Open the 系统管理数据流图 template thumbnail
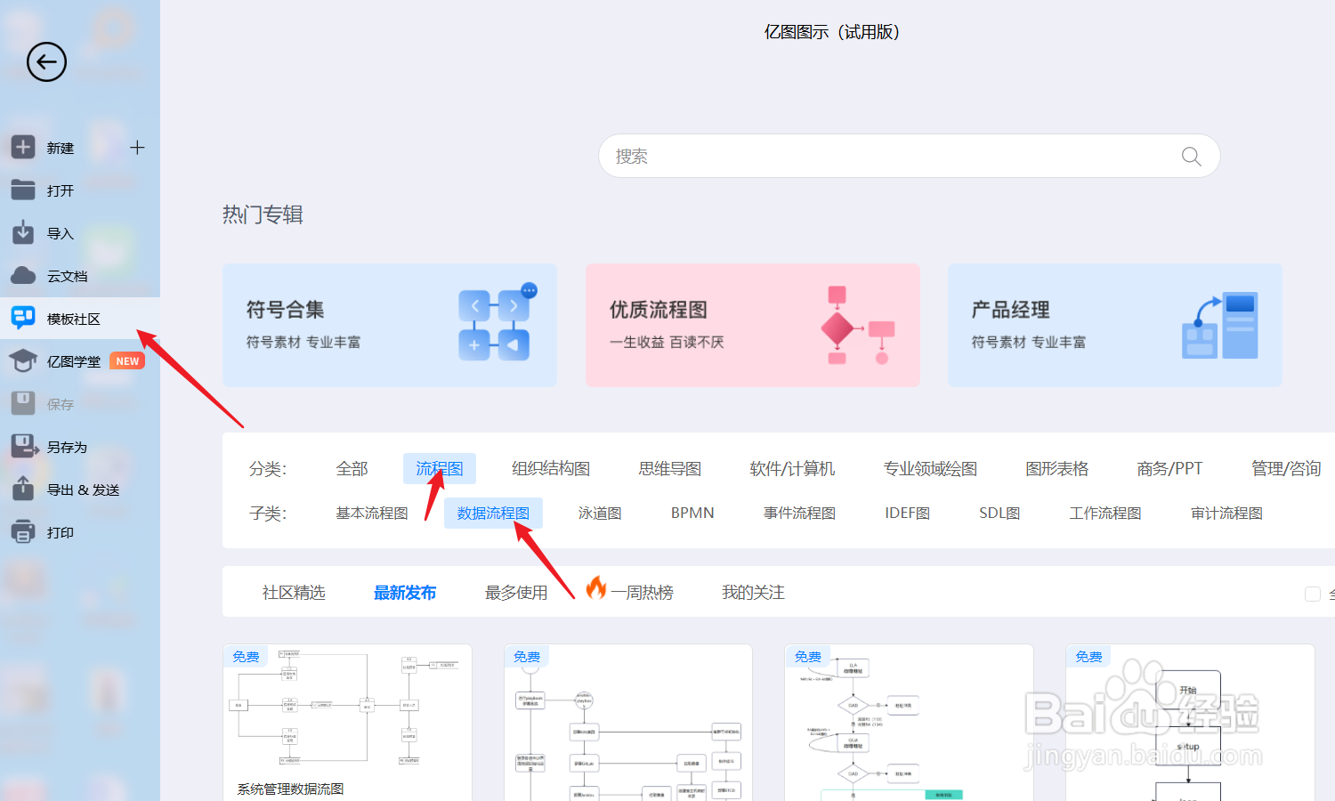1335x801 pixels. click(x=347, y=723)
